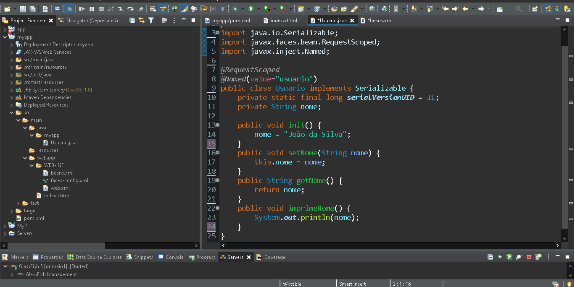Viewport: 575px width, 287px height.
Task: Expand the src/main/java folder
Action: [x=12, y=60]
